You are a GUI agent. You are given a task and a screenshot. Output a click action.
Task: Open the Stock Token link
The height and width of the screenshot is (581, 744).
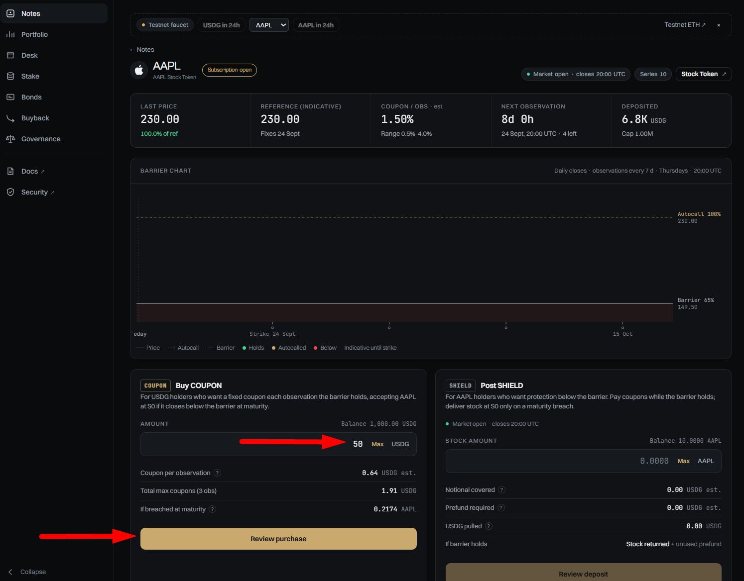704,74
